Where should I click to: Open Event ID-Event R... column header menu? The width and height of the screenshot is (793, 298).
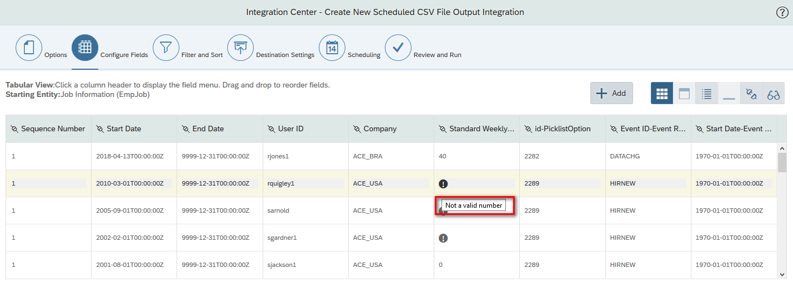coord(649,129)
